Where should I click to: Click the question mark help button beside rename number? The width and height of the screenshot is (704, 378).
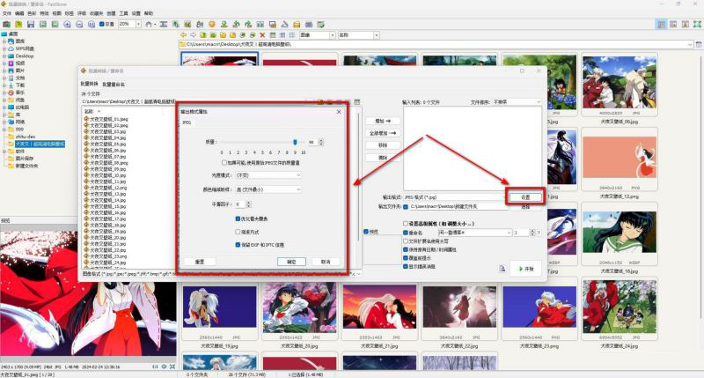[x=539, y=233]
